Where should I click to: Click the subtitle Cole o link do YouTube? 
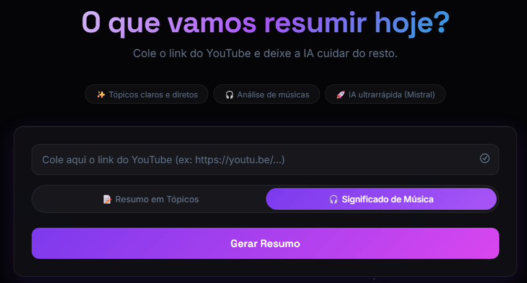(x=265, y=53)
